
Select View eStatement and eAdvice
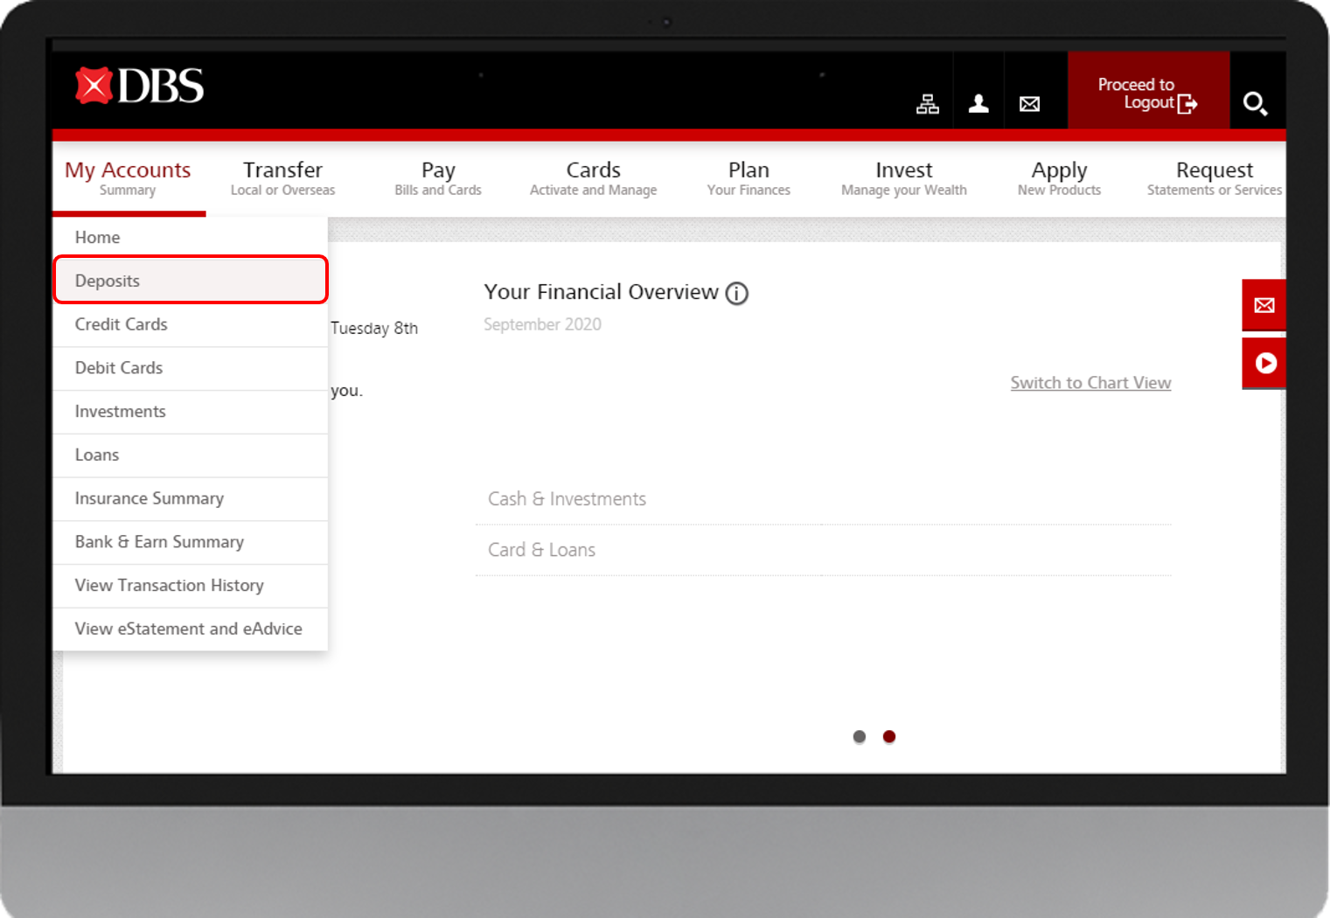[188, 629]
